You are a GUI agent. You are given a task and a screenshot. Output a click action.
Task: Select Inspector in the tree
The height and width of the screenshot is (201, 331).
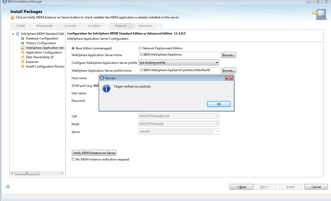tap(32, 62)
